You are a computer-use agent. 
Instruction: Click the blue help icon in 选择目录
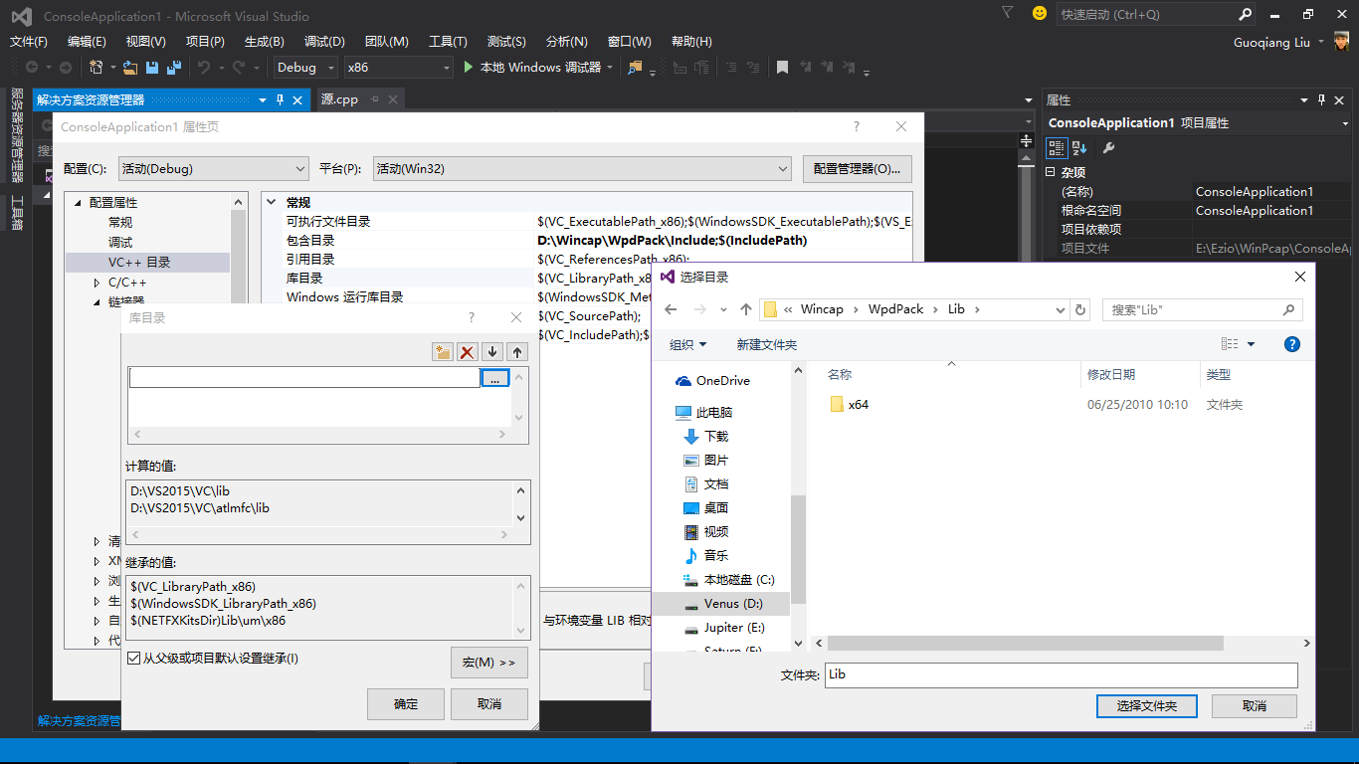point(1292,344)
